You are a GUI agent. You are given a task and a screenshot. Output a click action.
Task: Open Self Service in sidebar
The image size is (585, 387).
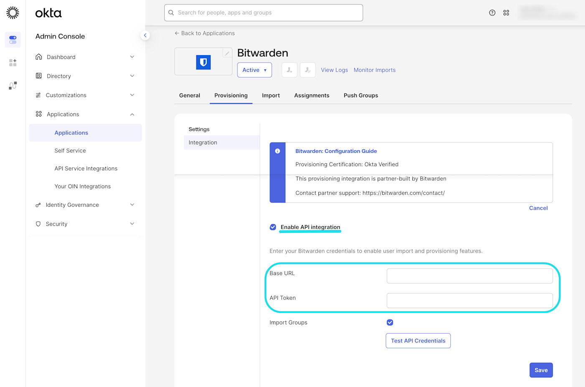(70, 151)
